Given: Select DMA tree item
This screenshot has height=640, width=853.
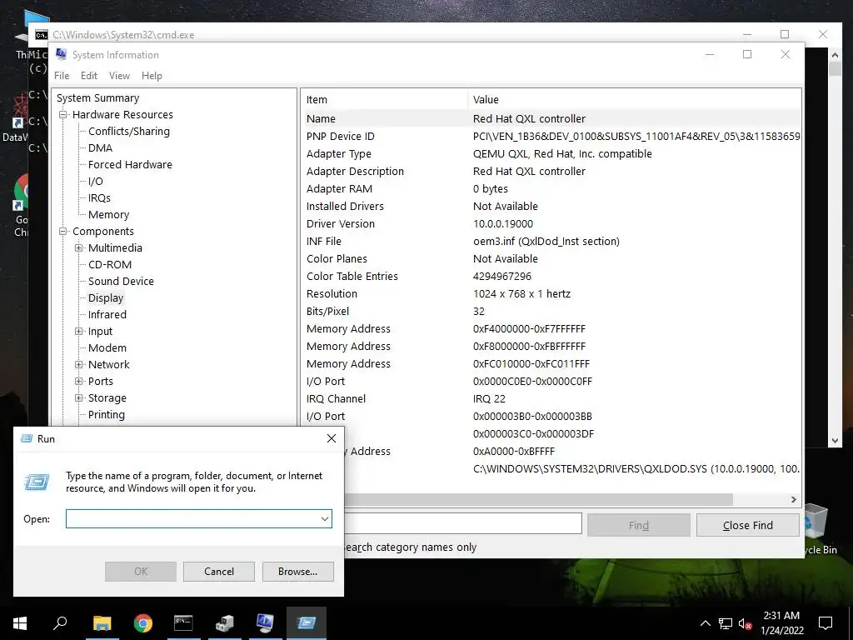Looking at the screenshot, I should coord(100,148).
